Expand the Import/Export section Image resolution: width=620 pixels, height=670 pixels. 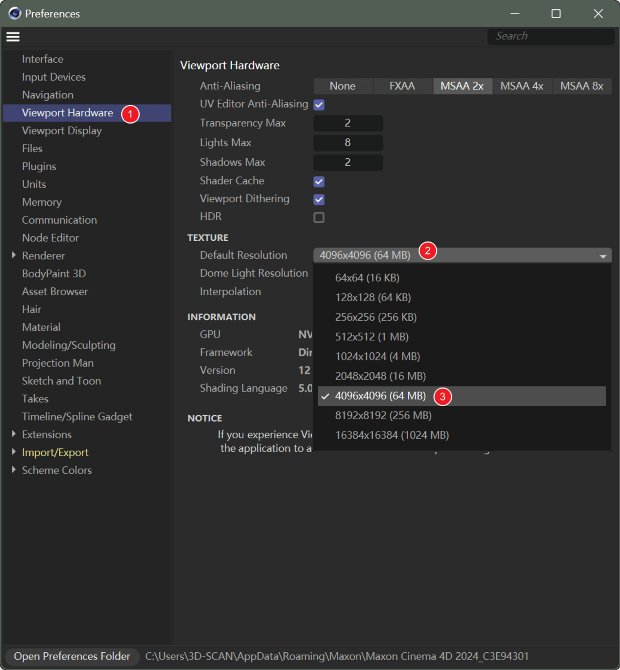(x=14, y=451)
